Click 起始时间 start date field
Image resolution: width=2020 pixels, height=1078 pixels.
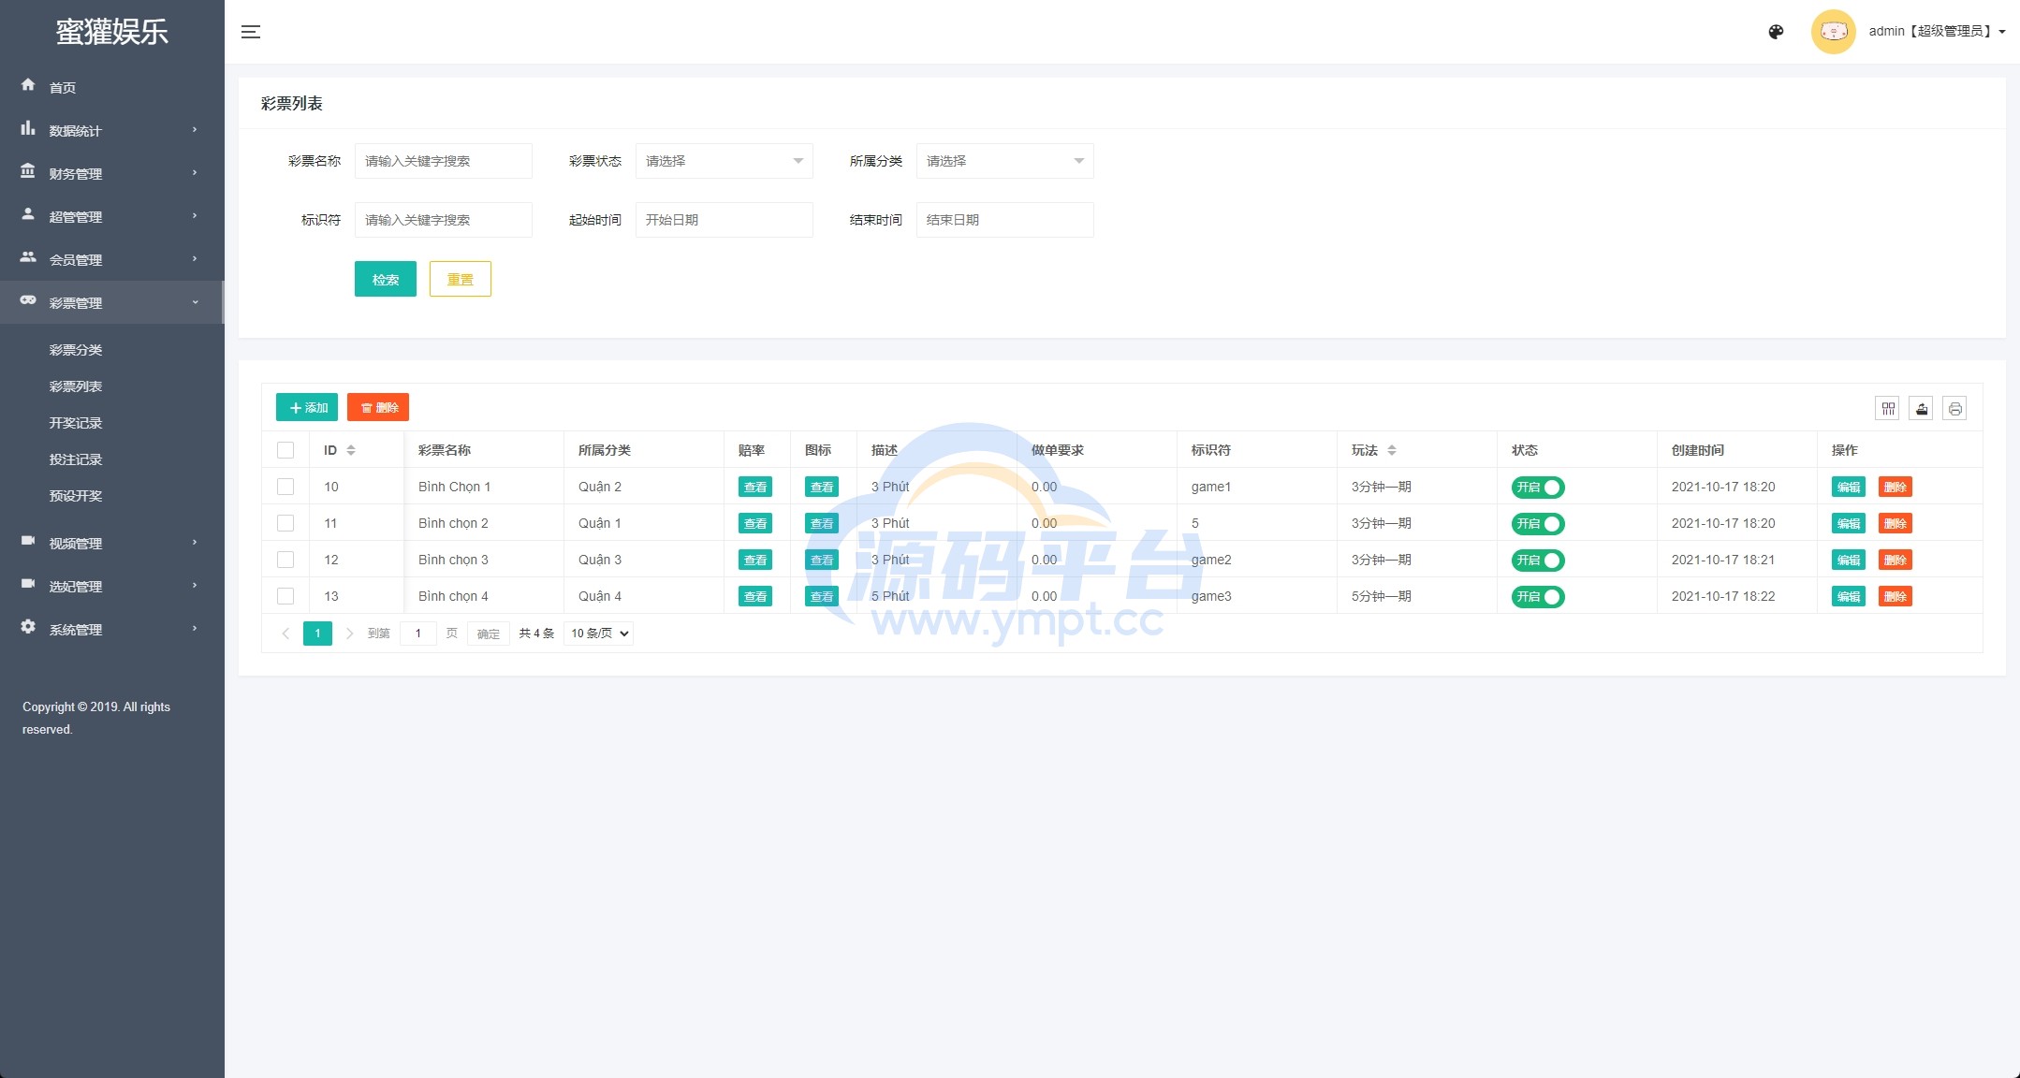724,220
